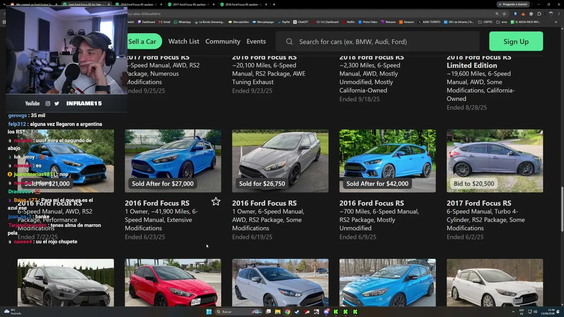
Task: Open the Mercadopago bookmark
Action: (x=263, y=22)
